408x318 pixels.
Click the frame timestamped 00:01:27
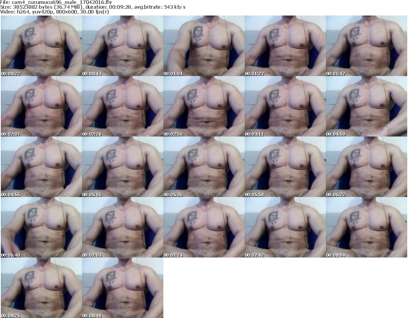(x=285, y=46)
